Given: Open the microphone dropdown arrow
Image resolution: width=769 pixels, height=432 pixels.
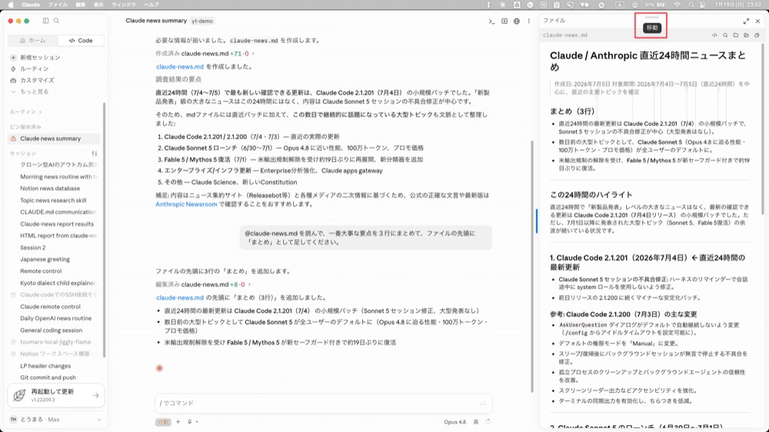Looking at the screenshot, I should [x=197, y=422].
